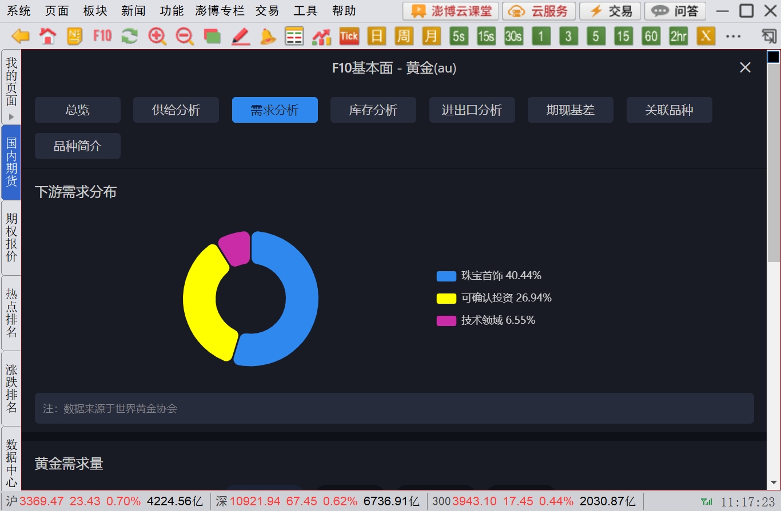
Task: Select the 国内期货 sidebar tab
Action: (x=11, y=162)
